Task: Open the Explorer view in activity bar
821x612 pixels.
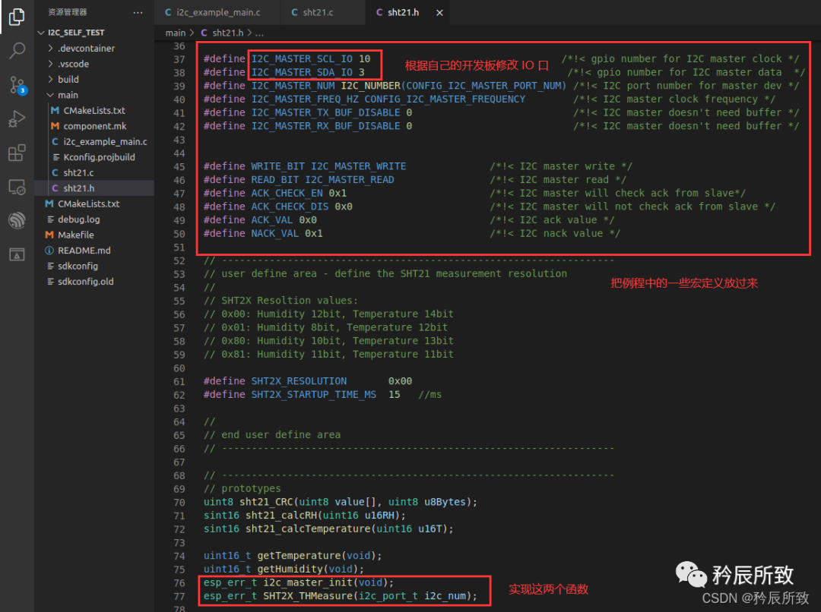Action: tap(16, 17)
